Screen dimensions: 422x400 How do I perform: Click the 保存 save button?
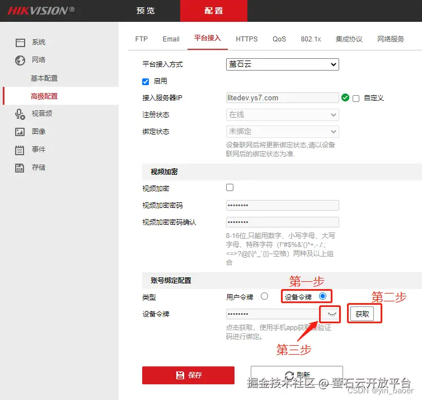pyautogui.click(x=188, y=375)
